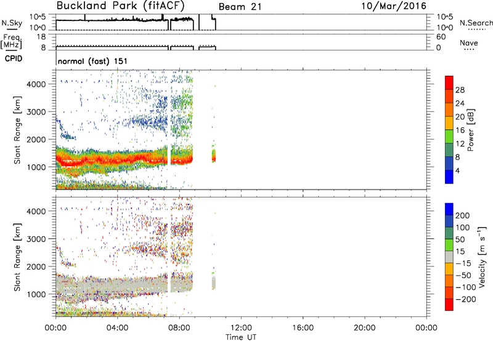
Task: Click the N.Sky axis label
Action: coord(12,23)
